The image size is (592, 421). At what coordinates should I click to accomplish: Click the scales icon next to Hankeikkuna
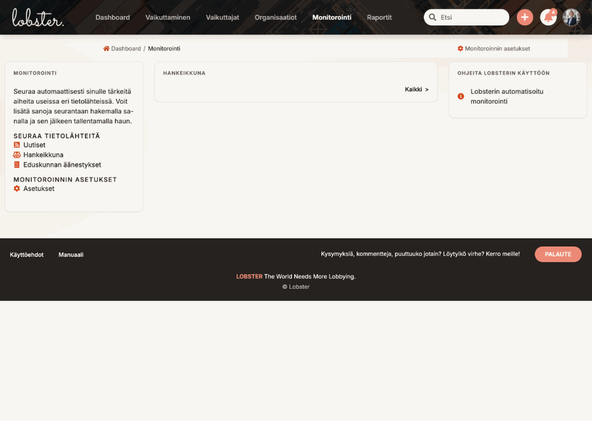point(17,155)
